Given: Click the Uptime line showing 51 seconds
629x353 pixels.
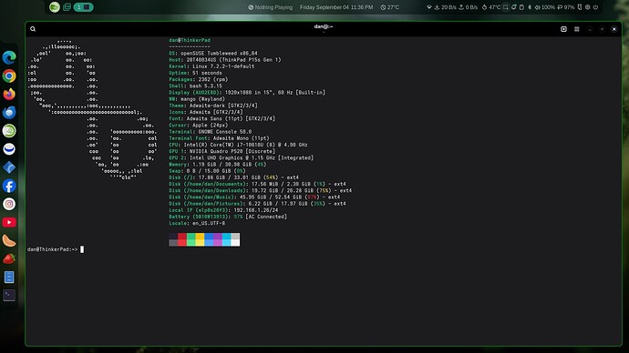Looking at the screenshot, I should (195, 73).
